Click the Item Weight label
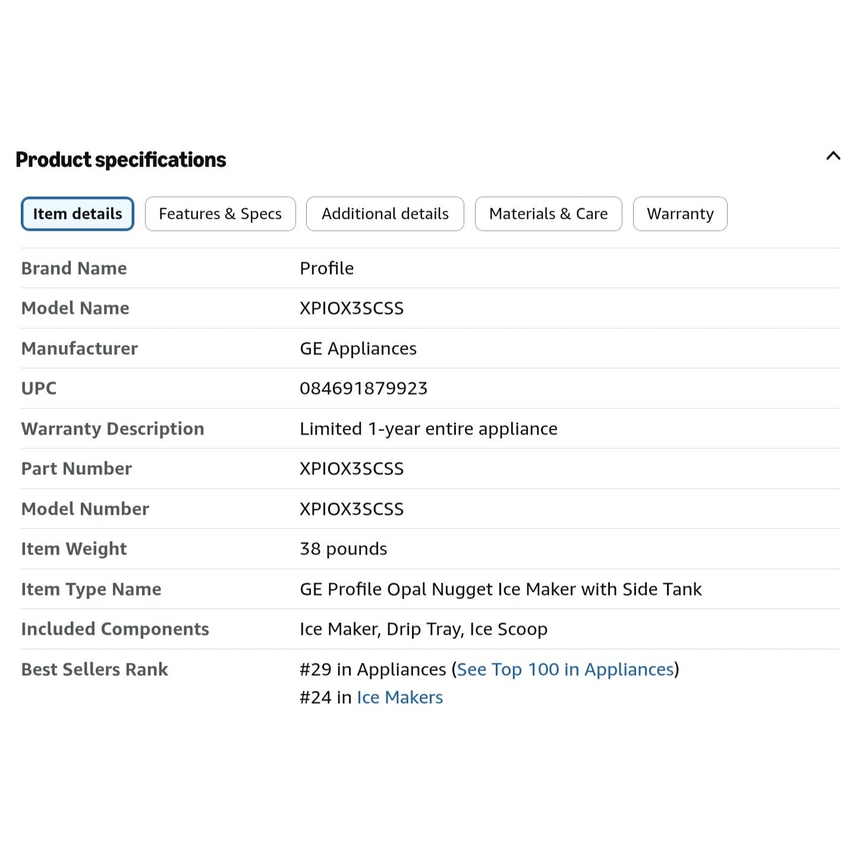Screen dimensions: 856x856 pos(74,549)
